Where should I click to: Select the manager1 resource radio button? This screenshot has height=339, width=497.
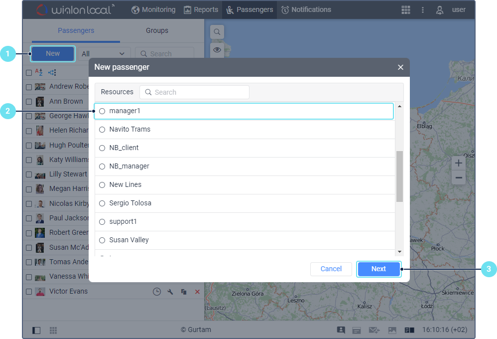[102, 111]
